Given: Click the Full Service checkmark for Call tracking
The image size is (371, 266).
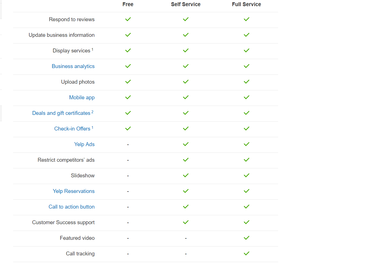Looking at the screenshot, I should click(x=247, y=253).
